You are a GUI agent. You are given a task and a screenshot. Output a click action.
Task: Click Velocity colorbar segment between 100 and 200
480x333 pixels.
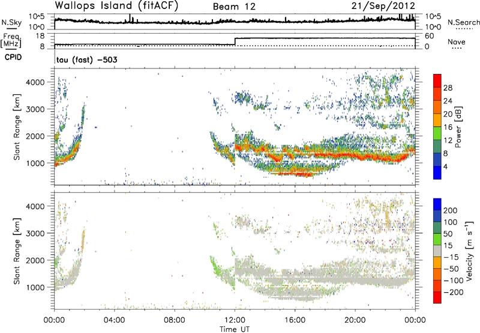tap(437, 216)
